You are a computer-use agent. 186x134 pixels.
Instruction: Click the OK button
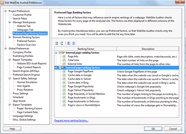click(x=153, y=129)
